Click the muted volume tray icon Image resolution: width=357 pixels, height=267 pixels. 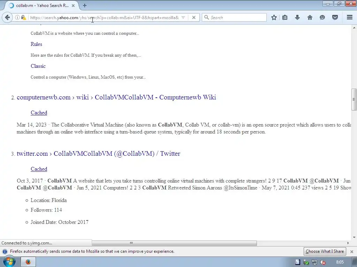click(322, 262)
